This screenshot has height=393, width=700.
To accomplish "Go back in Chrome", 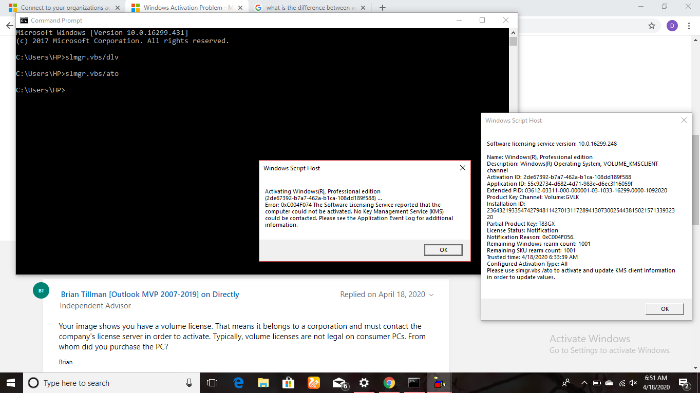I will 9,26.
